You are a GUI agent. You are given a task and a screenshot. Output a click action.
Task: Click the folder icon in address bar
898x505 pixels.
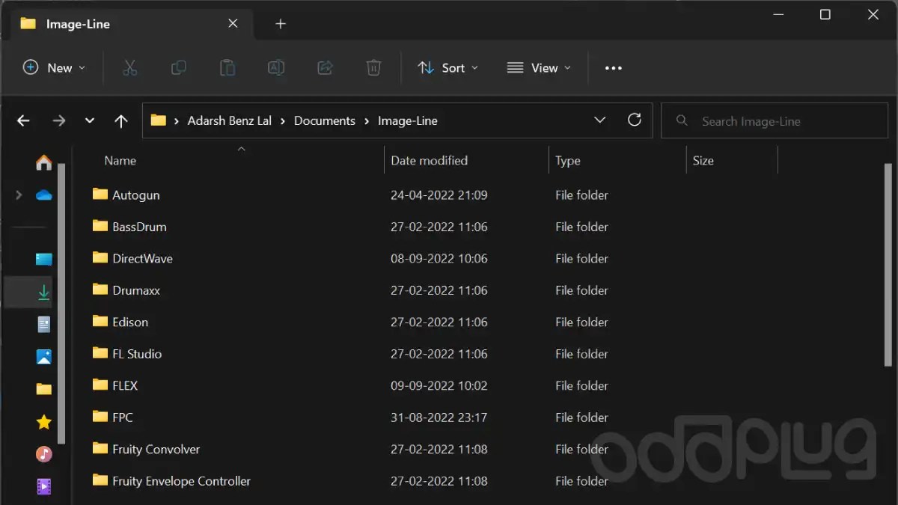click(x=158, y=120)
